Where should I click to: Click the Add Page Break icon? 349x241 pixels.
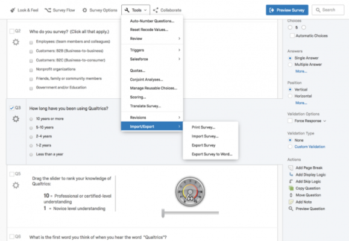[291, 167]
